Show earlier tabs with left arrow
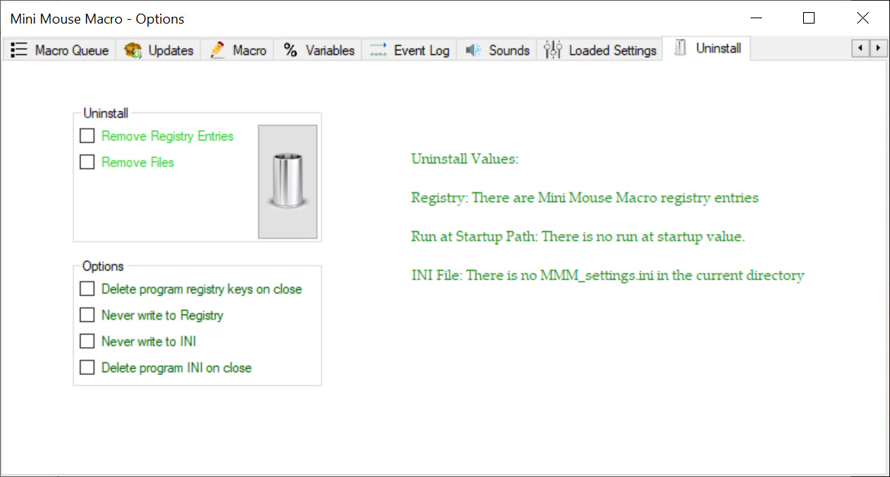Screen dimensions: 890x477 coord(860,48)
